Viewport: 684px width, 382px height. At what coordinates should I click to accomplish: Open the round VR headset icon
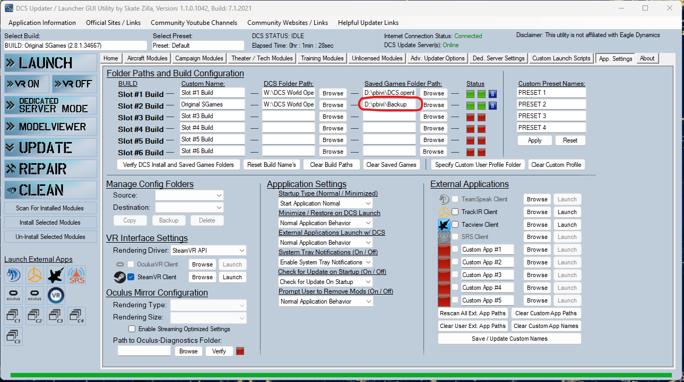pyautogui.click(x=56, y=295)
